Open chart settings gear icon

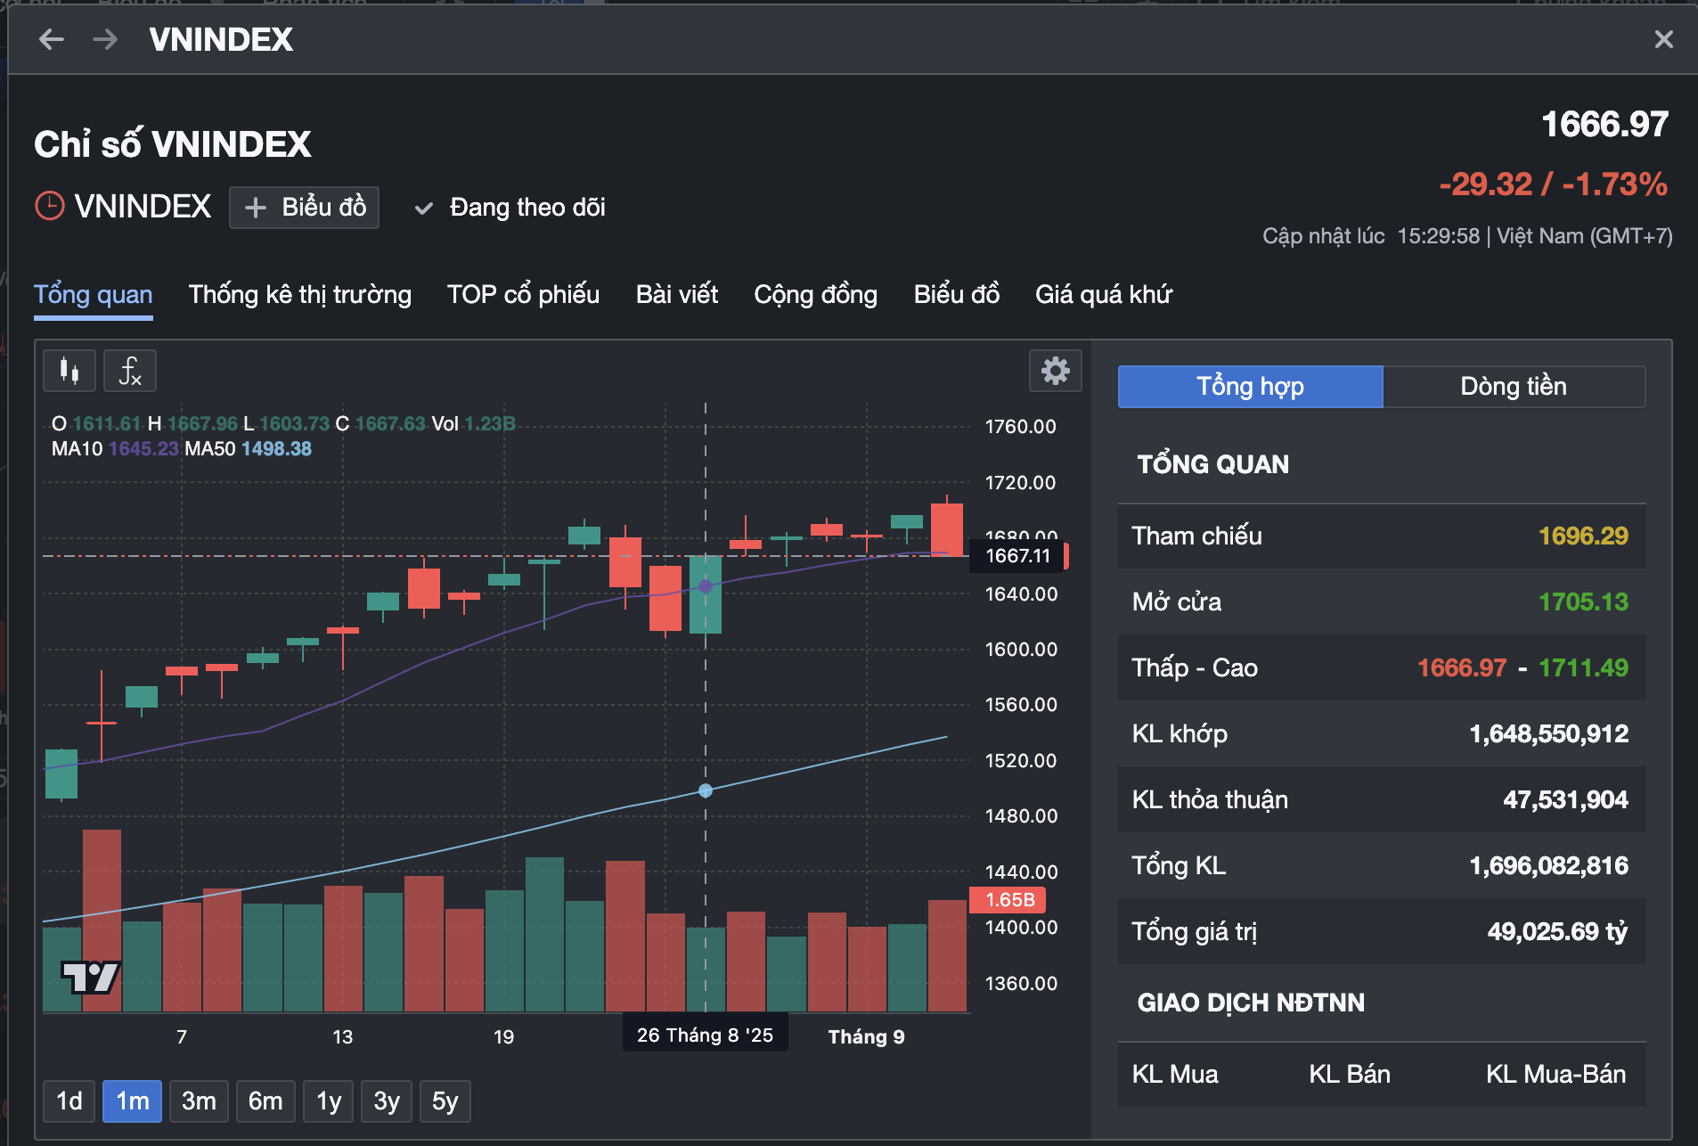point(1055,371)
